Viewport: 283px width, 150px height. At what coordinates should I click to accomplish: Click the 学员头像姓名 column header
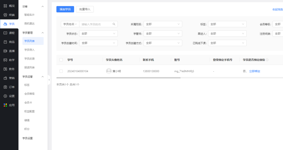pos(114,60)
